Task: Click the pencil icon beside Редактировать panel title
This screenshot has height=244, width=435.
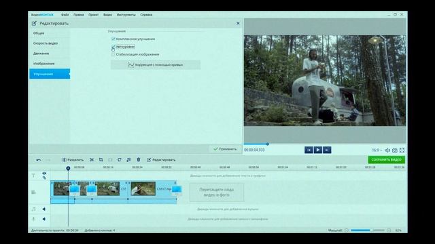Action: [x=34, y=24]
